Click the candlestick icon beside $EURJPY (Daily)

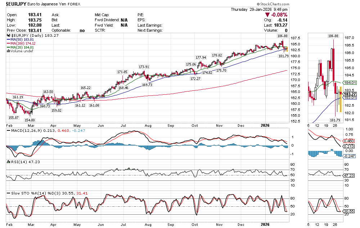coord(8,36)
